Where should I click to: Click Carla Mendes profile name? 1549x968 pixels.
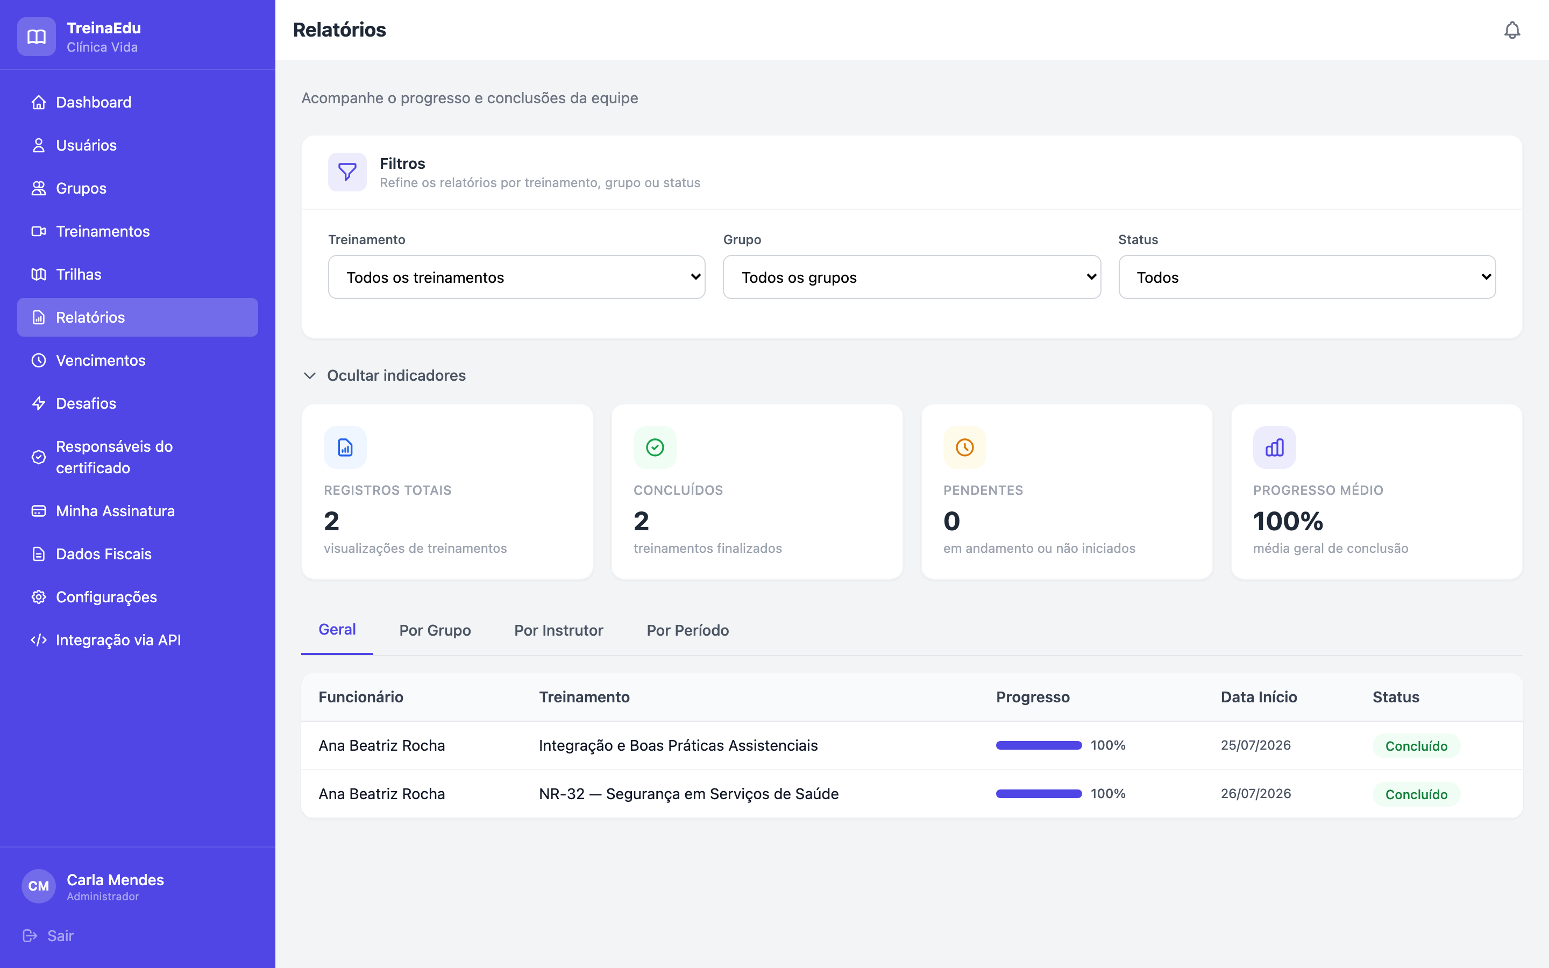pos(115,880)
